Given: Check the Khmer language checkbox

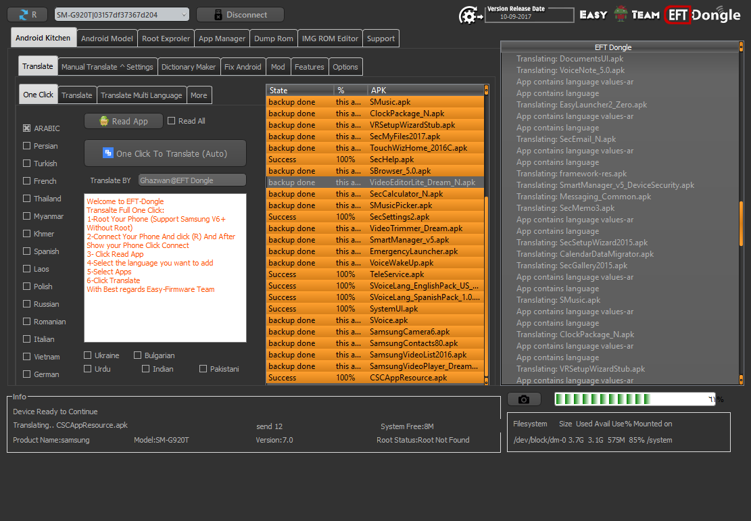Looking at the screenshot, I should click(27, 234).
